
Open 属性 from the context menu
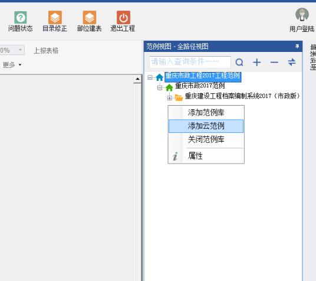(206, 156)
